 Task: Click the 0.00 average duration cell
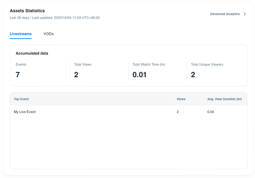coord(211,112)
